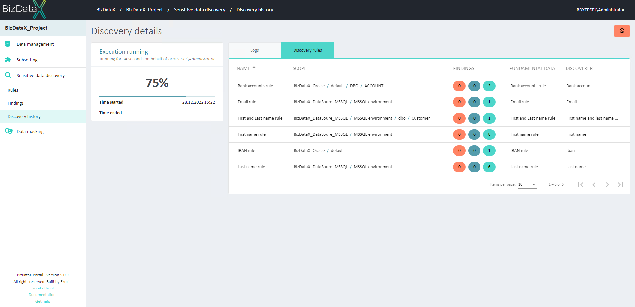635x307 pixels.
Task: Open the Get help link
Action: pos(43,301)
